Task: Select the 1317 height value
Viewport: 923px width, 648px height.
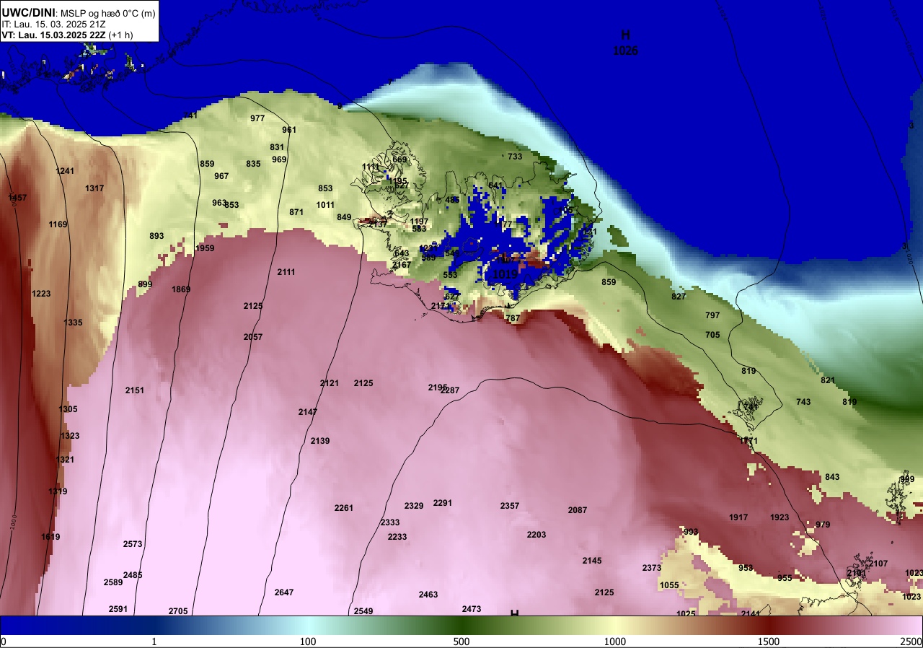Action: (94, 188)
